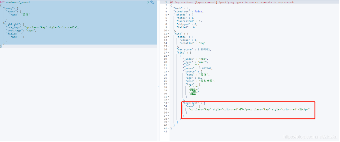This screenshot has width=340, height=142.
Task: Click the "desc" : "快船大核" line
Action: [201, 81]
